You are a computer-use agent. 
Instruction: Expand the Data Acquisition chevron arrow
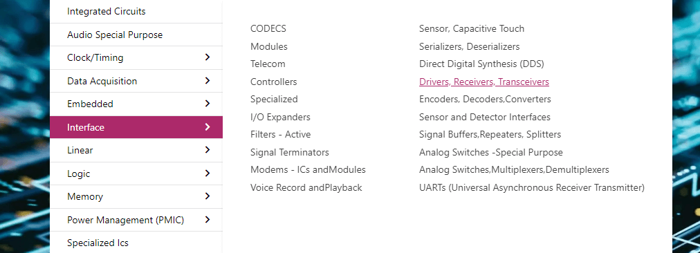[207, 80]
